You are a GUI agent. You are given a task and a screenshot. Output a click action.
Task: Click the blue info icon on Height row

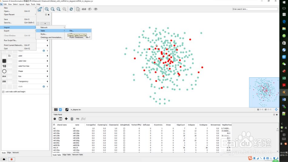pyautogui.click(x=44, y=51)
